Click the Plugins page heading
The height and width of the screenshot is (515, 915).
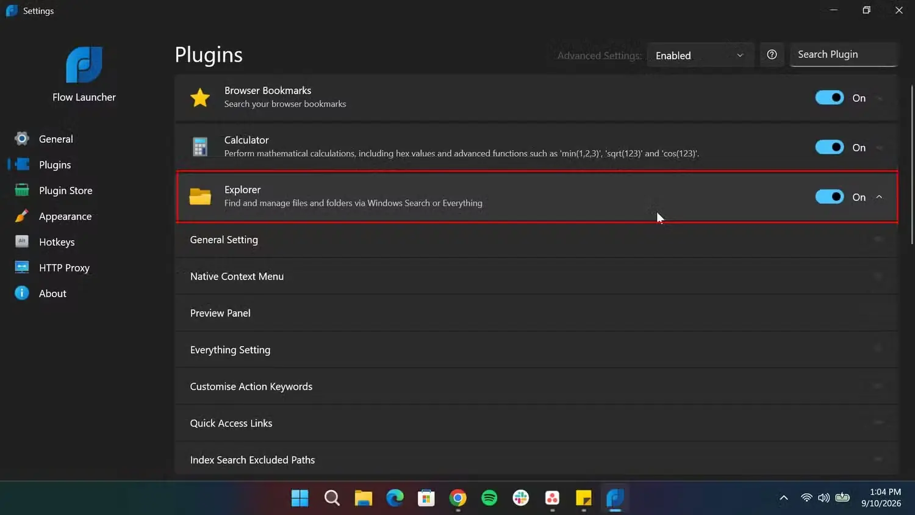[x=209, y=55]
